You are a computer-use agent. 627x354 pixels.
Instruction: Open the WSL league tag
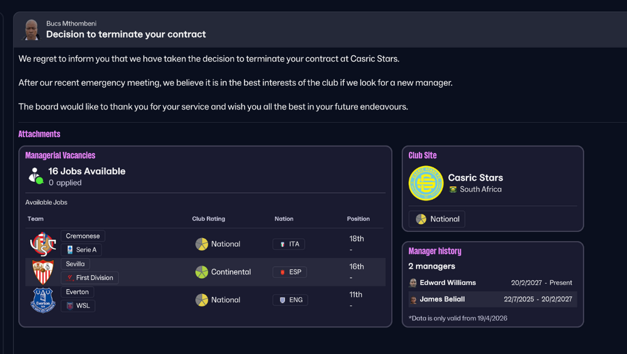pos(78,306)
